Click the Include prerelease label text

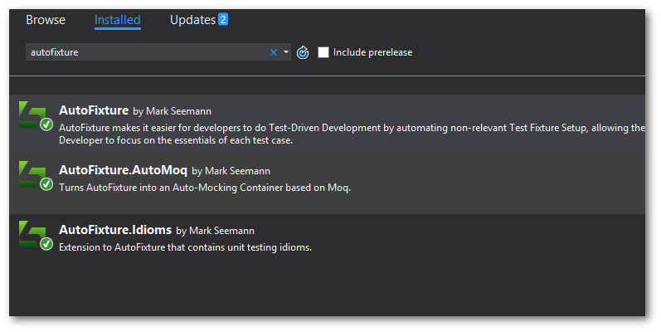372,52
